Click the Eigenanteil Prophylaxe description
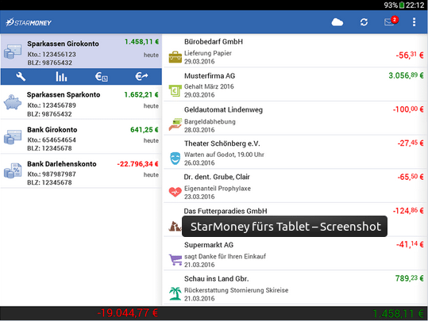Viewport: 428px width, 321px height. pos(218,189)
